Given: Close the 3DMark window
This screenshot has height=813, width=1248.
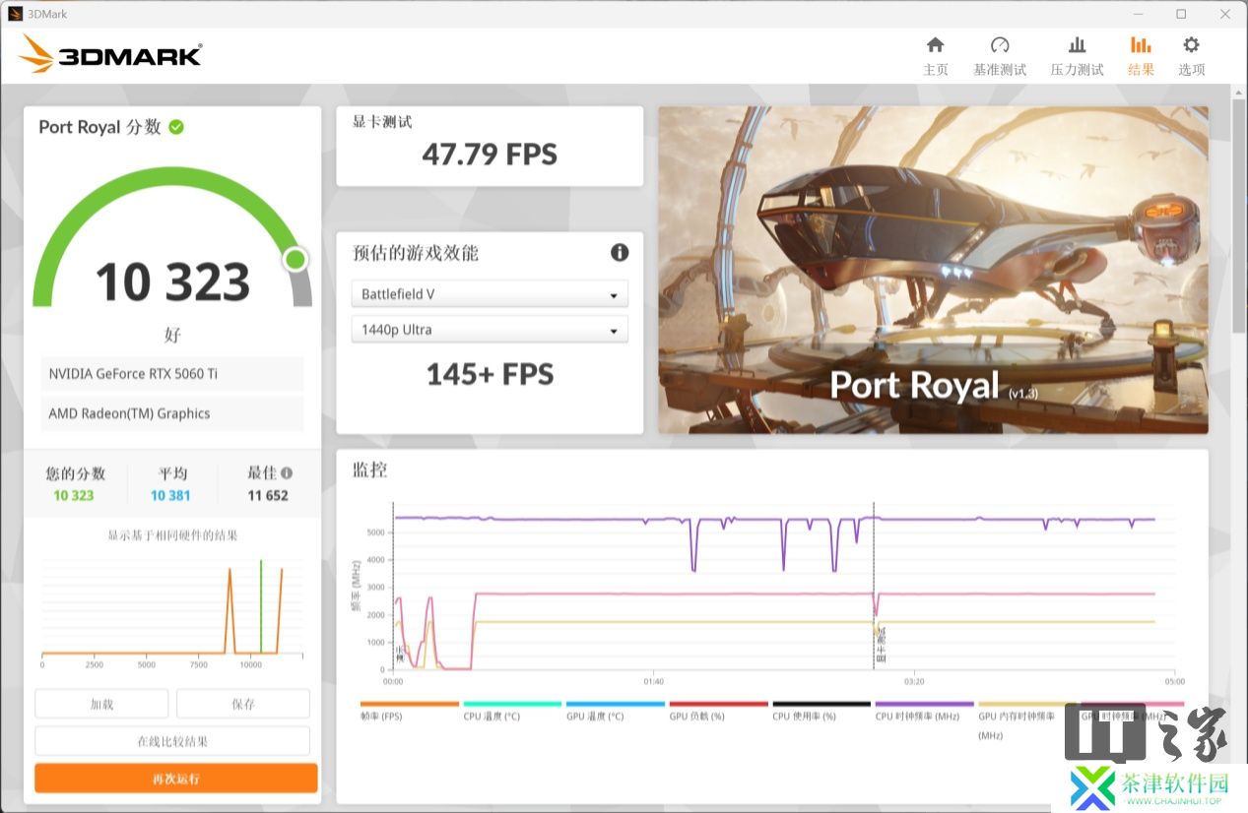Looking at the screenshot, I should pyautogui.click(x=1224, y=14).
